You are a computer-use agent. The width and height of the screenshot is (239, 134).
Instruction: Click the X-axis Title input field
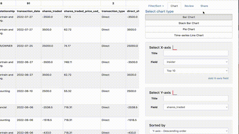pos(196,53)
